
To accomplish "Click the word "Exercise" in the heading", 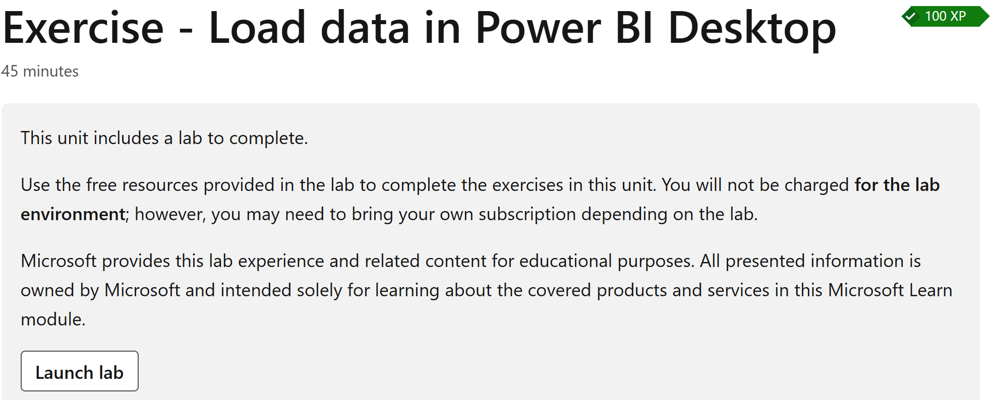I will pos(83,28).
